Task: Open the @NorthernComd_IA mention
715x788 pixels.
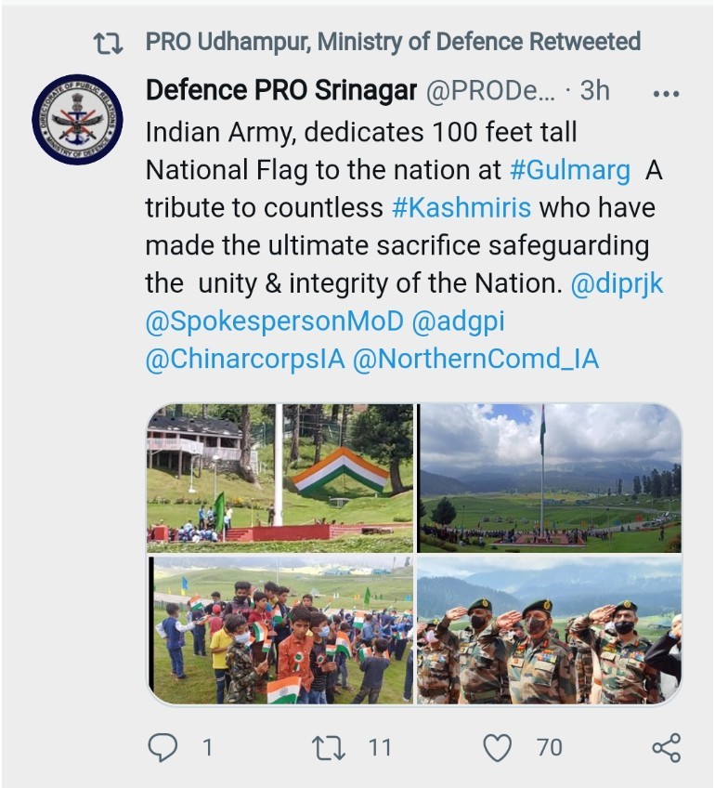Action: [475, 360]
